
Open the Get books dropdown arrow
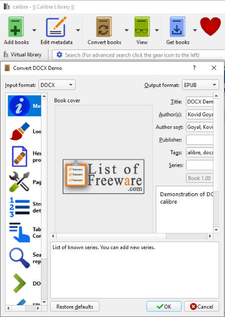(x=195, y=30)
